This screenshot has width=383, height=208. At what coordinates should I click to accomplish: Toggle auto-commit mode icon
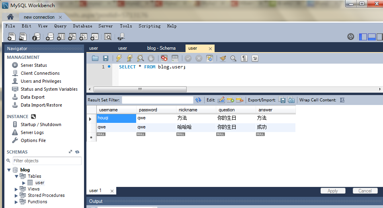[x=209, y=58]
